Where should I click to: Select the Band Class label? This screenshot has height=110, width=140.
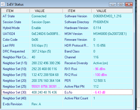(x=72, y=51)
